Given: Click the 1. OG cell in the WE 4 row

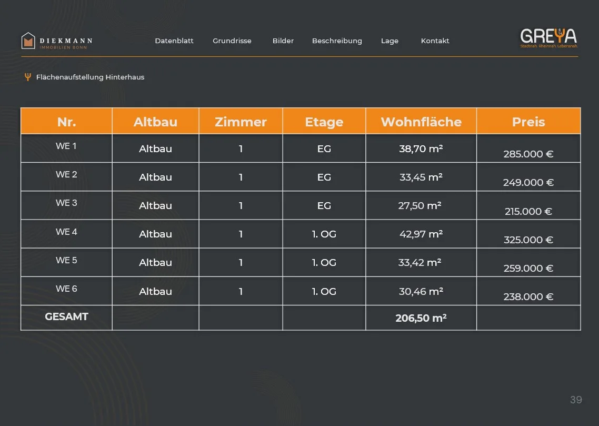Looking at the screenshot, I should coord(324,234).
